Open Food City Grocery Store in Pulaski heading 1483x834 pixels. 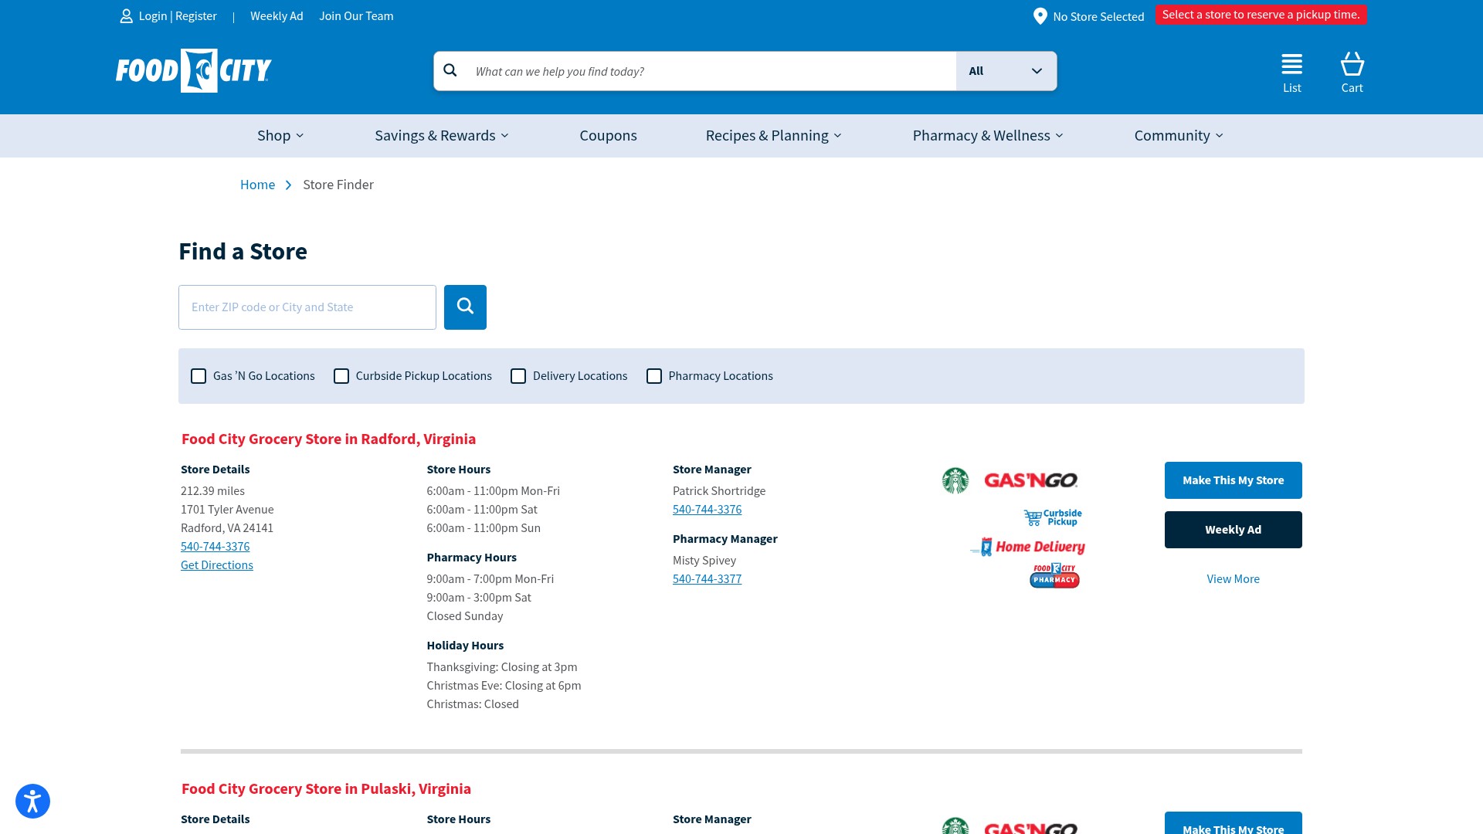tap(326, 789)
